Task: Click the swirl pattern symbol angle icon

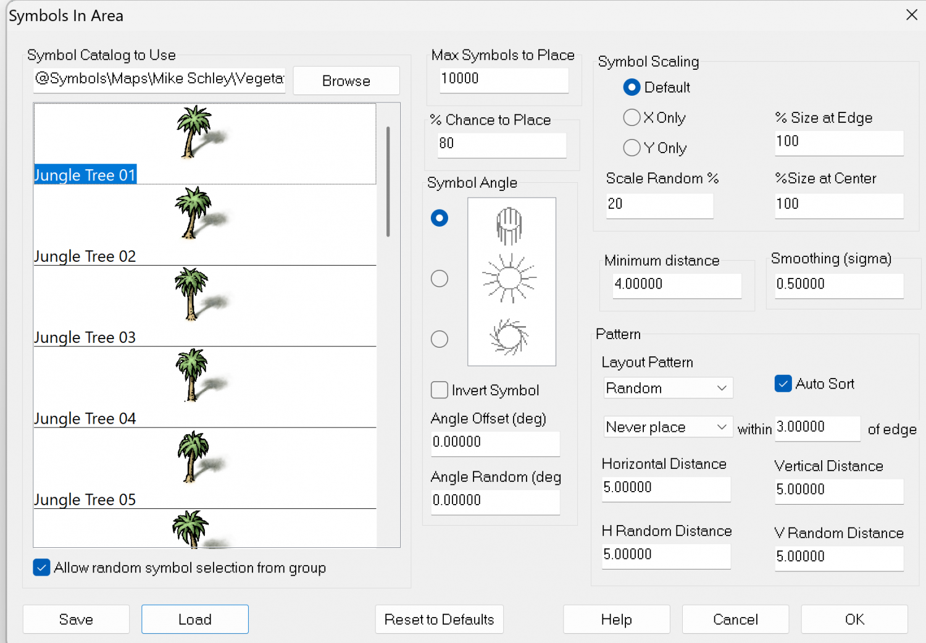Action: 509,337
